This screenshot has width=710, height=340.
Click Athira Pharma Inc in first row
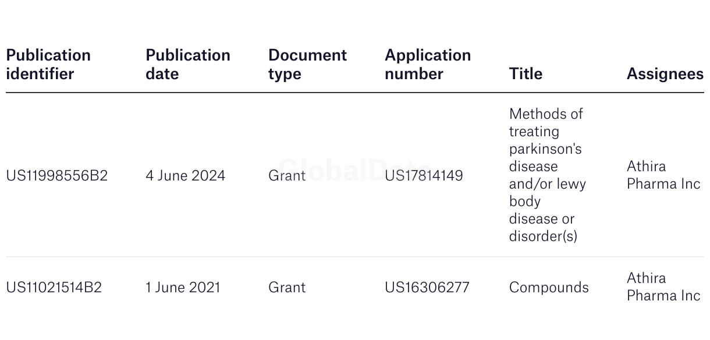tap(663, 175)
